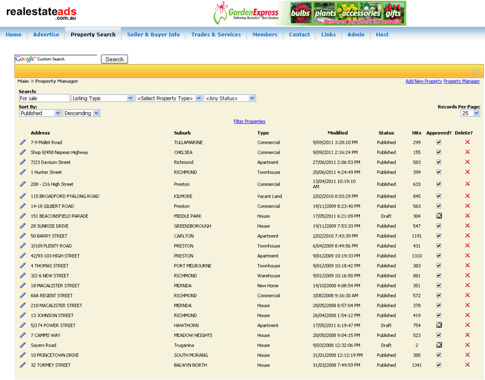Edit the 151 Beaconsfield Parade listing
The image size is (485, 380).
click(23, 215)
